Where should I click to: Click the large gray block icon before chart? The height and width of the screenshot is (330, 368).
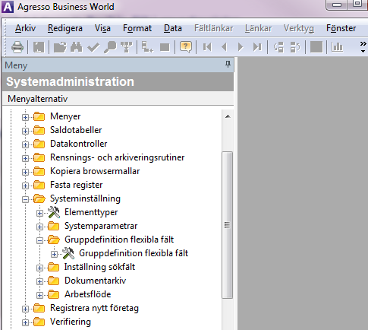[316, 47]
